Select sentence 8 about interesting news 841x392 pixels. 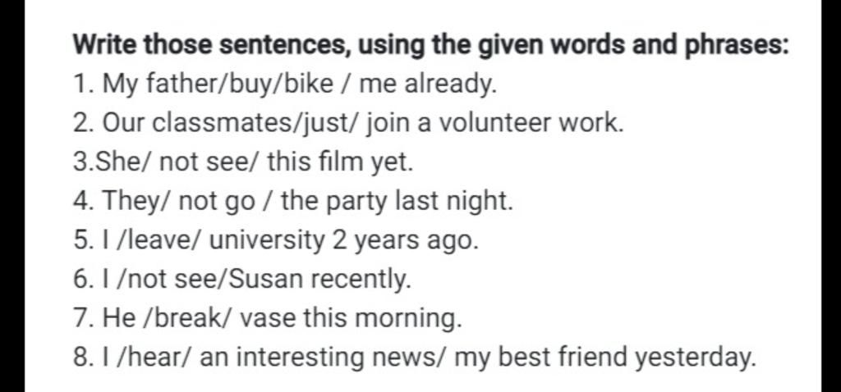(x=414, y=358)
